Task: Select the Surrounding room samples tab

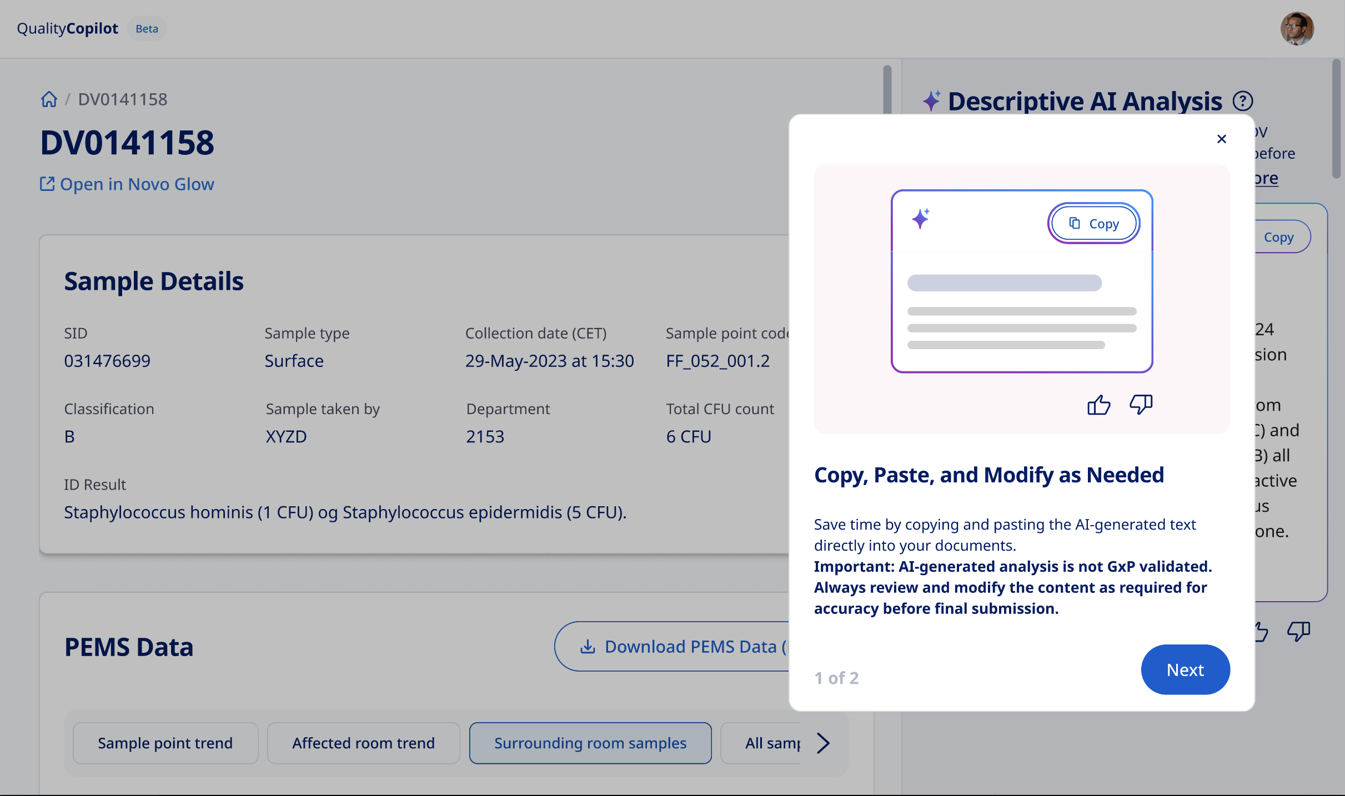Action: (x=590, y=743)
